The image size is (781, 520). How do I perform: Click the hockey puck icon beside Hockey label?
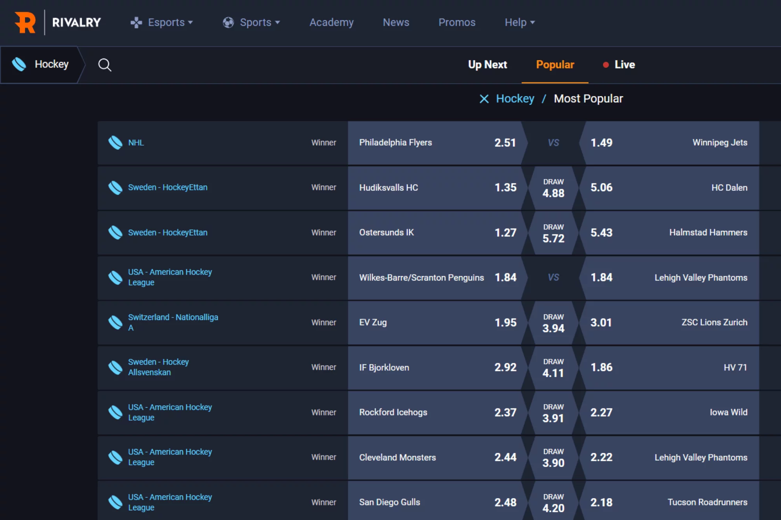19,64
